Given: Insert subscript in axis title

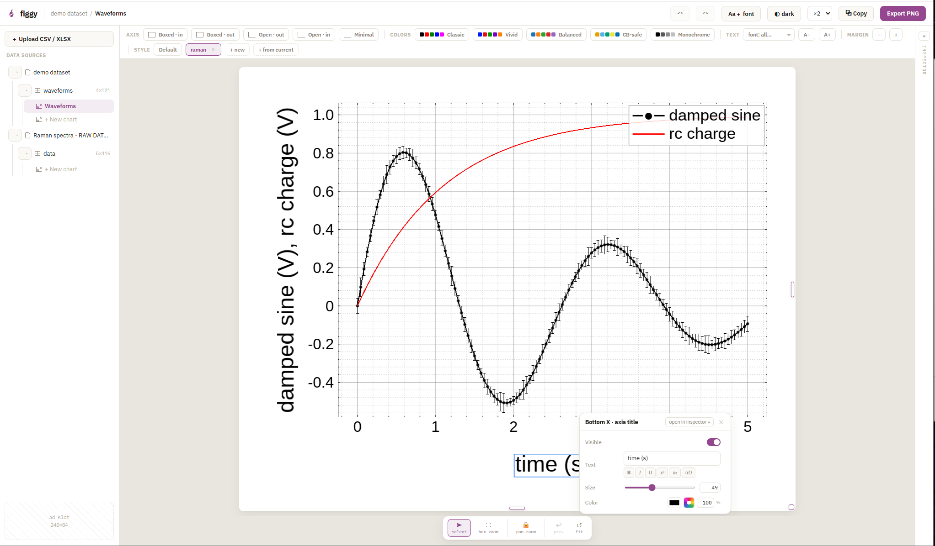Looking at the screenshot, I should point(675,472).
